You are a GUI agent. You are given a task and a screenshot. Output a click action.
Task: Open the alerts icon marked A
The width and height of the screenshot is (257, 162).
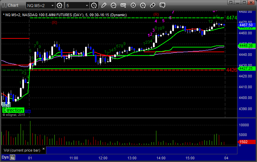point(143,5)
